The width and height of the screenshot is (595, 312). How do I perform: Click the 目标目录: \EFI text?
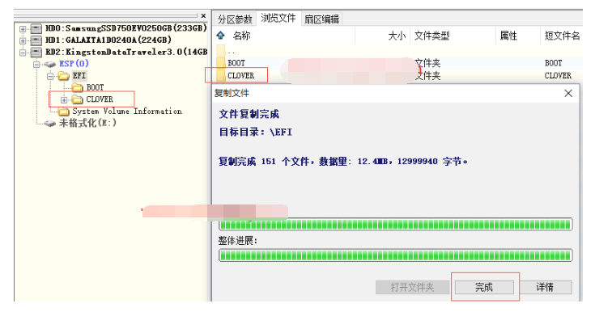click(x=256, y=133)
